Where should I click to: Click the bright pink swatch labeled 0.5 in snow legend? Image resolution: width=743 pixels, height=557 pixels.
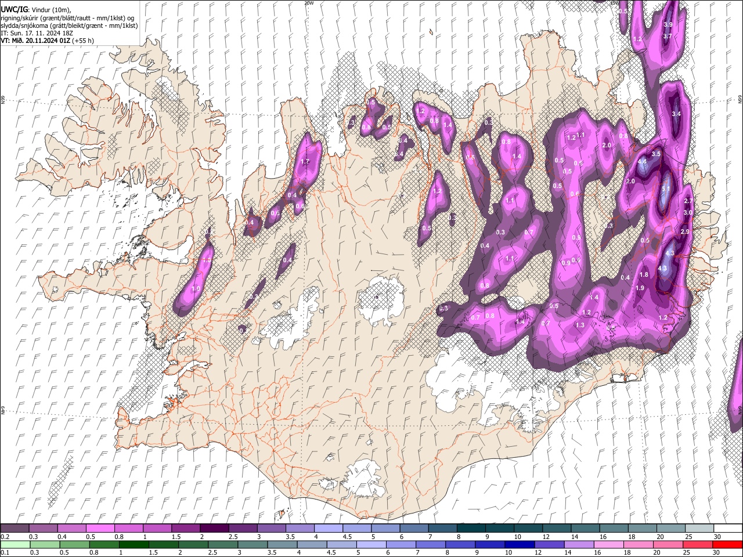[100, 529]
